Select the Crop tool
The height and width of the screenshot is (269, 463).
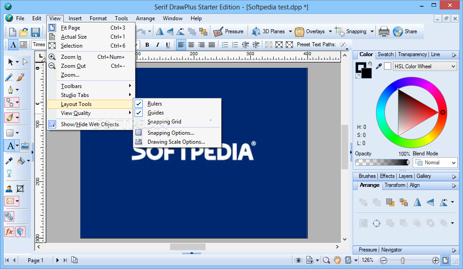pos(20,188)
